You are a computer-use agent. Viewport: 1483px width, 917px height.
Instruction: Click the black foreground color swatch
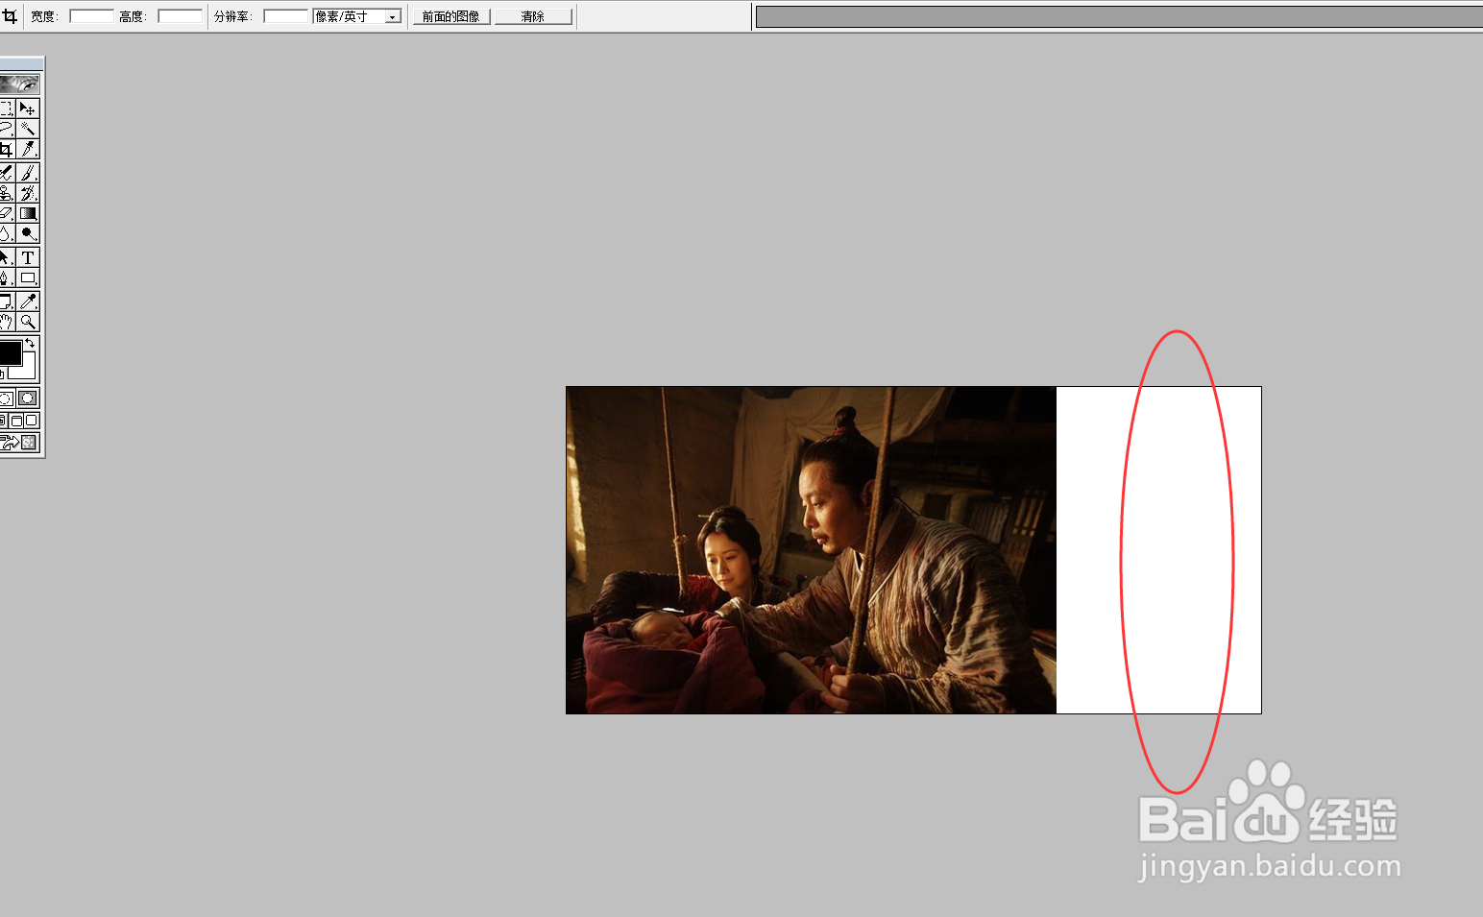[x=10, y=352]
